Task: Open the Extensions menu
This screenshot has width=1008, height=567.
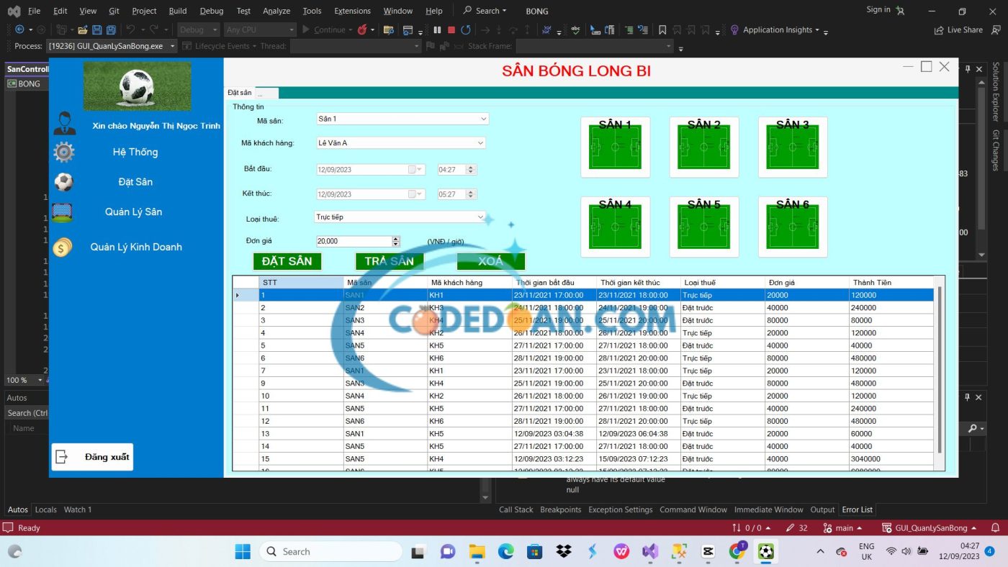Action: pyautogui.click(x=352, y=11)
